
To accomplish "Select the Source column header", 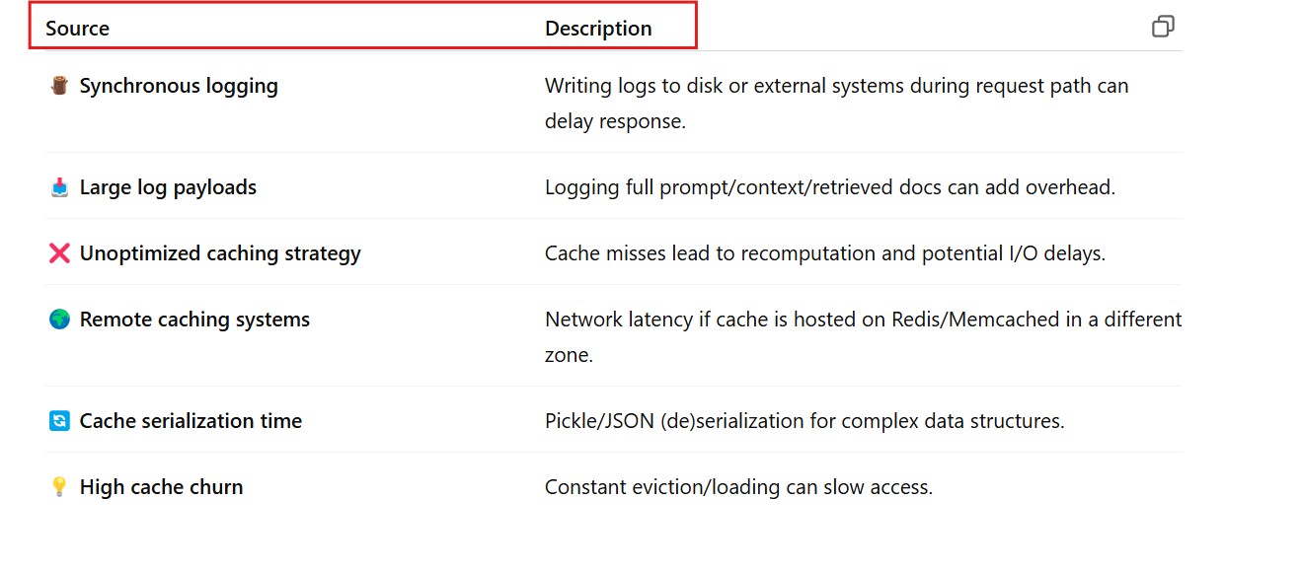I will tap(77, 29).
